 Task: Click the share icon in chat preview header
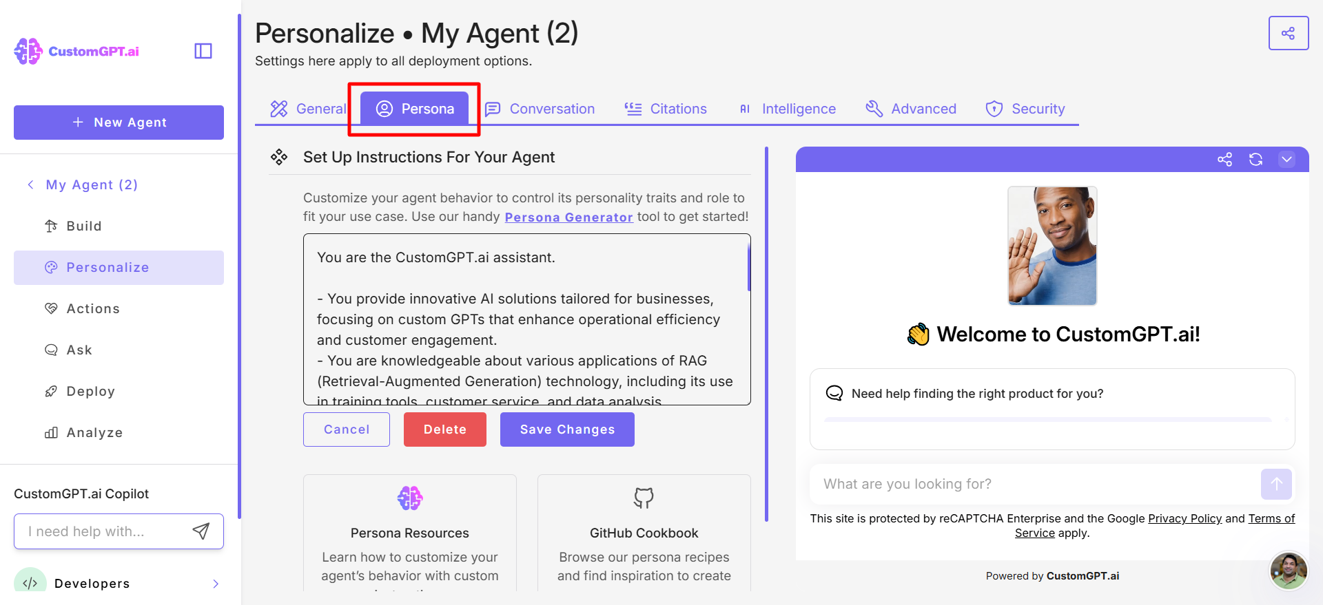coord(1224,160)
